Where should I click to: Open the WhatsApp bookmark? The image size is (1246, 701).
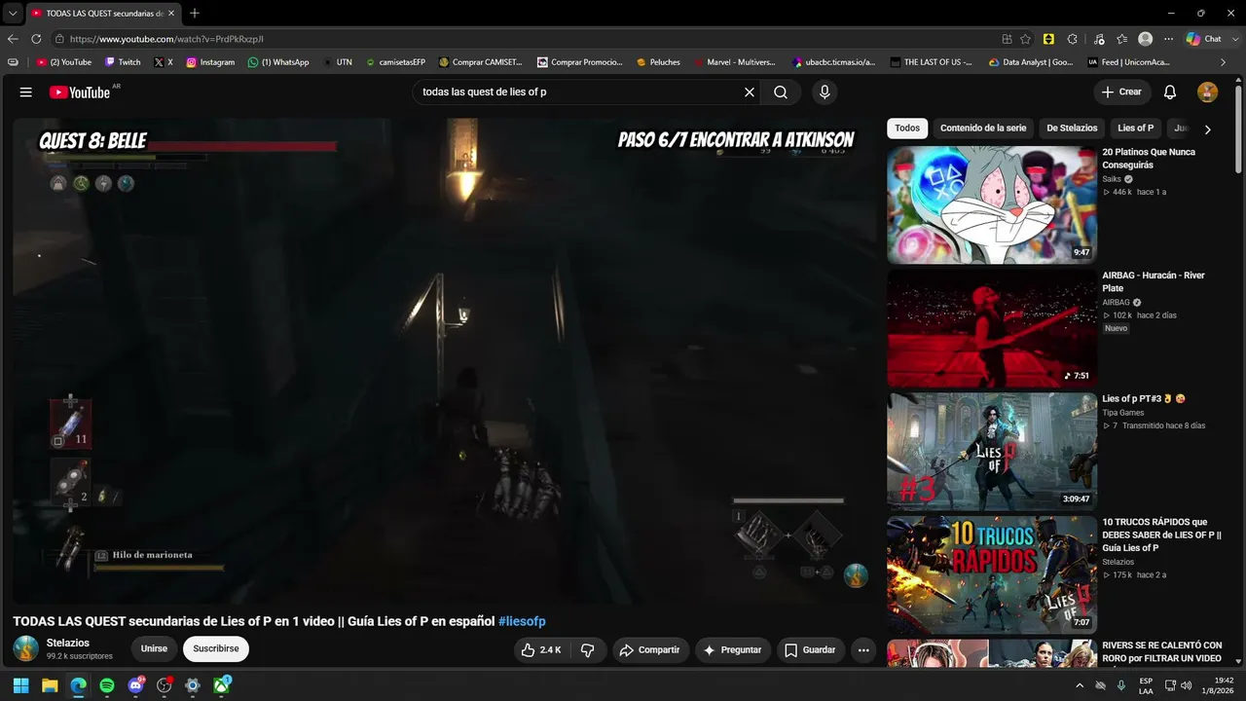point(278,62)
